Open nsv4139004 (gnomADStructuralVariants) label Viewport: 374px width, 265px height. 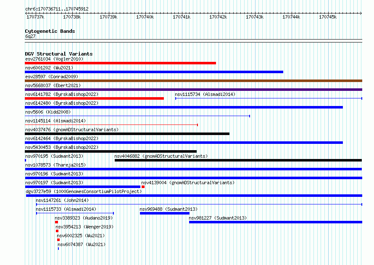point(188,183)
